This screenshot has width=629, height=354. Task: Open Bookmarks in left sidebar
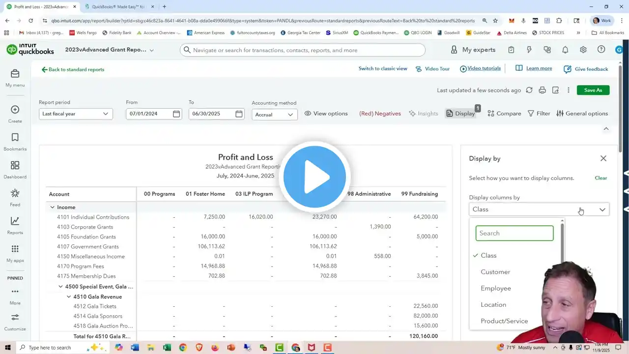point(15,141)
